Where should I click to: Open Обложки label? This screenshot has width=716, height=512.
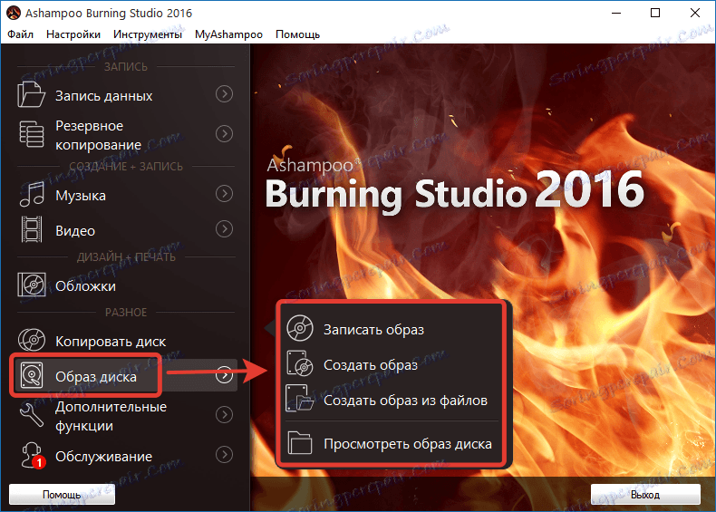(85, 286)
